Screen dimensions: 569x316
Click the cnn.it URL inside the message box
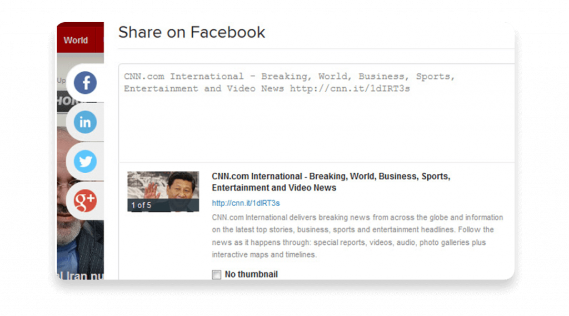click(x=350, y=89)
